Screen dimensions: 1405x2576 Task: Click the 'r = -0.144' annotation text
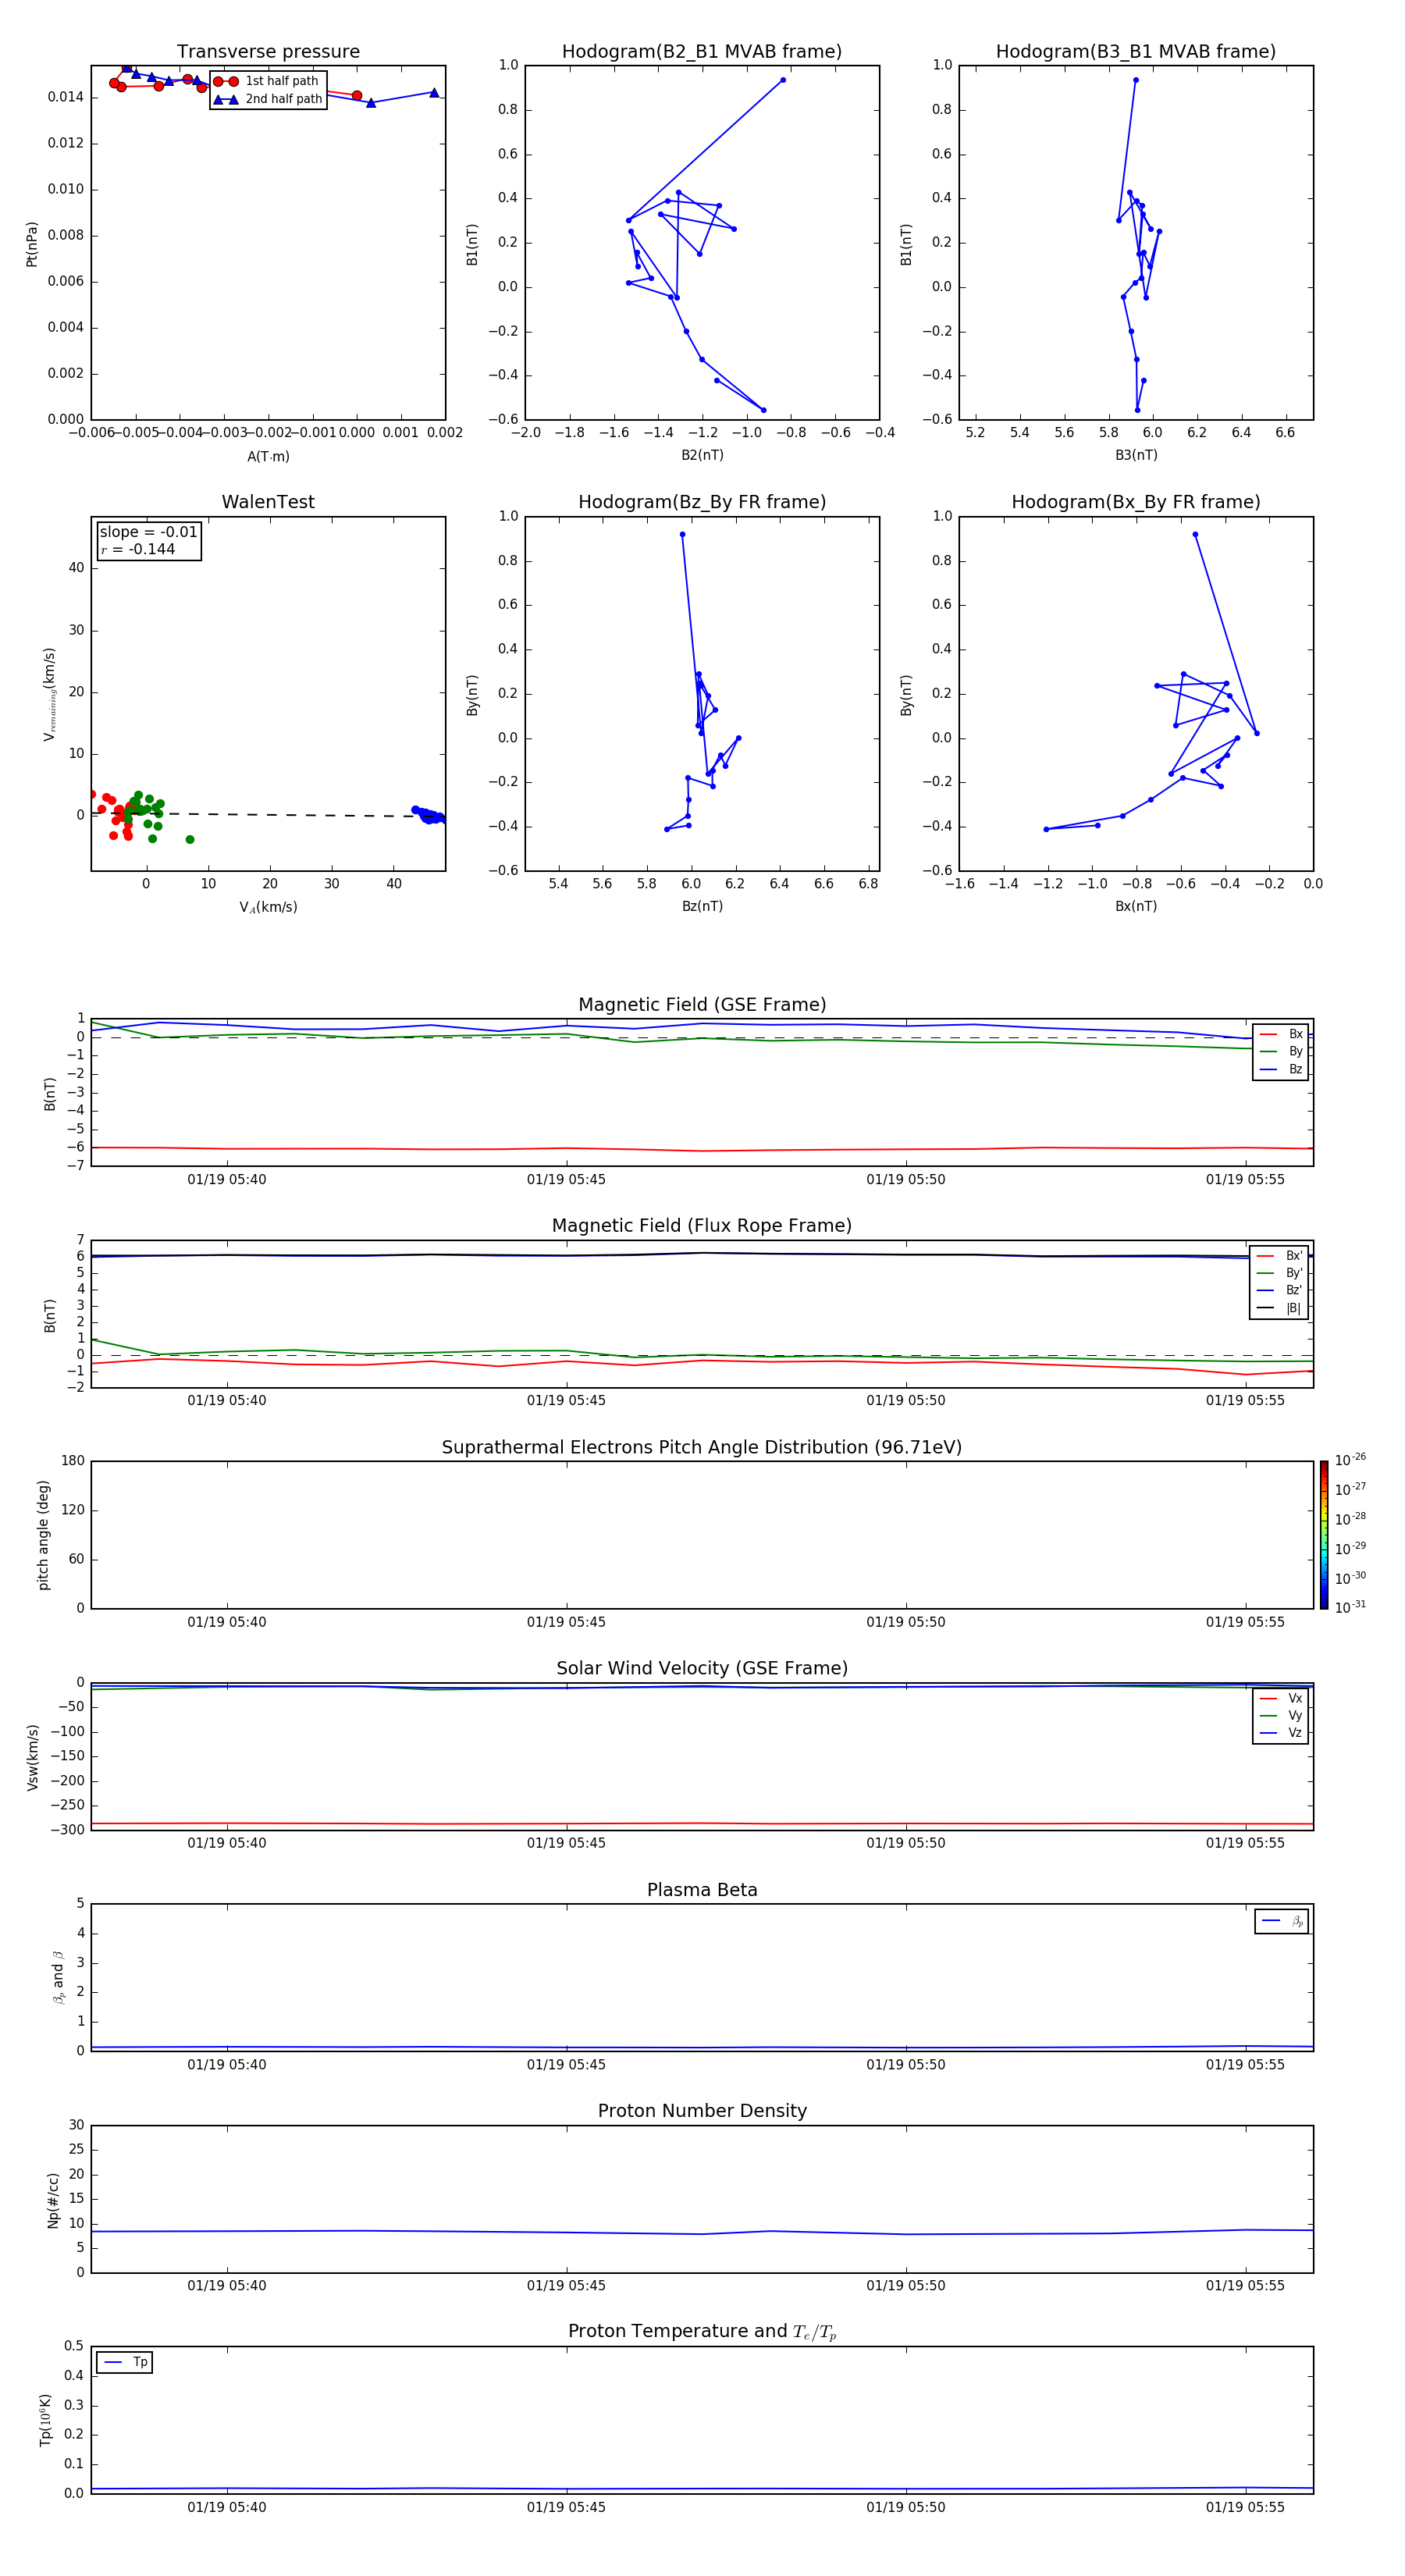coord(138,549)
